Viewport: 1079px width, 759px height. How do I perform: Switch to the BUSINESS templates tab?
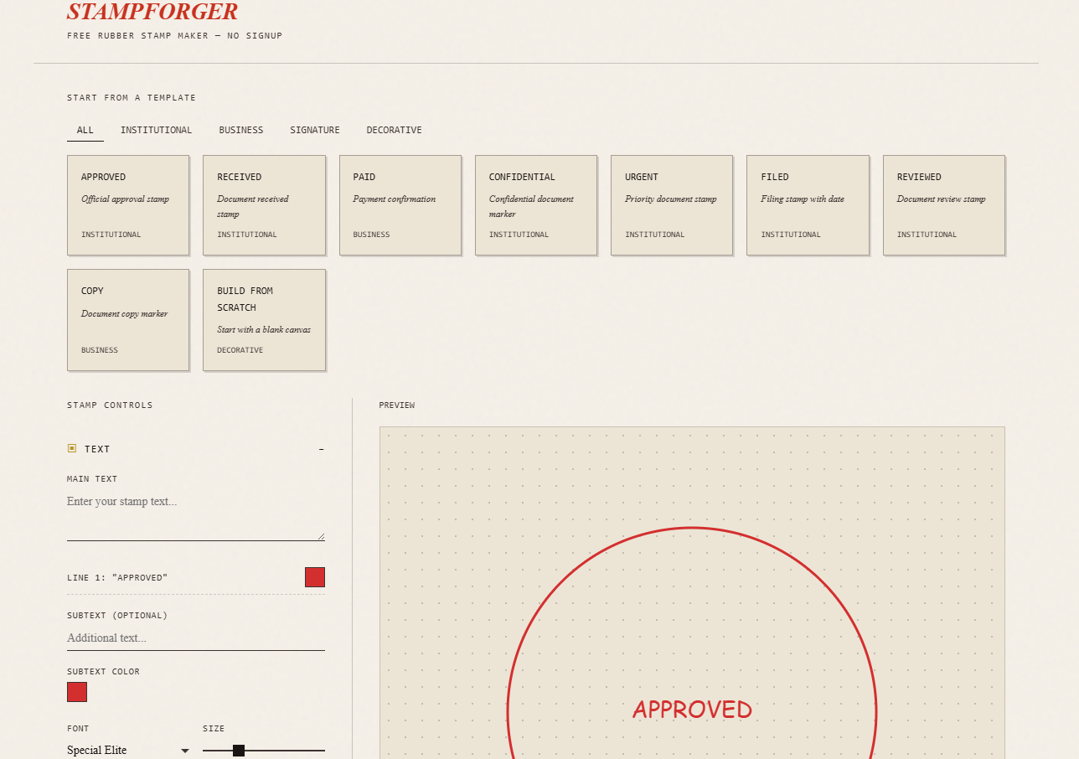click(241, 130)
